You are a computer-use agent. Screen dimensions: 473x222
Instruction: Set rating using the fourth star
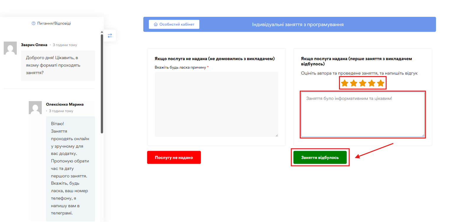372,83
